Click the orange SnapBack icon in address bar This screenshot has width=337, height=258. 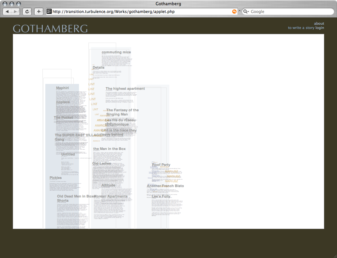click(x=234, y=11)
